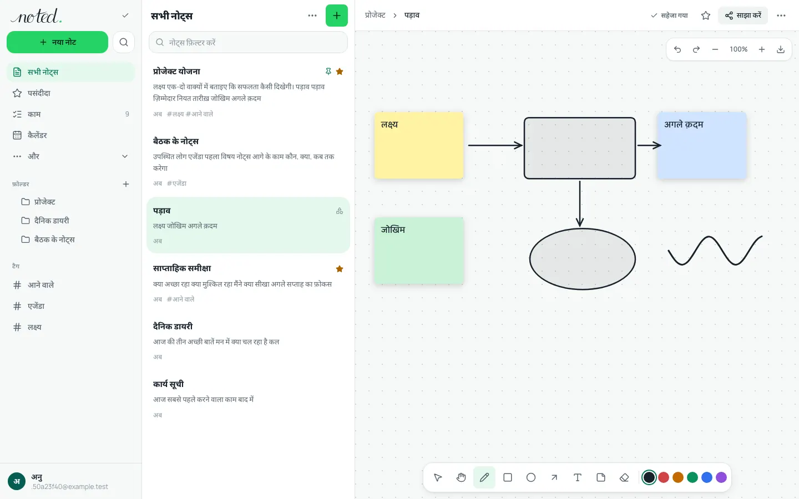
Task: Open note header more options menu
Action: (x=781, y=16)
